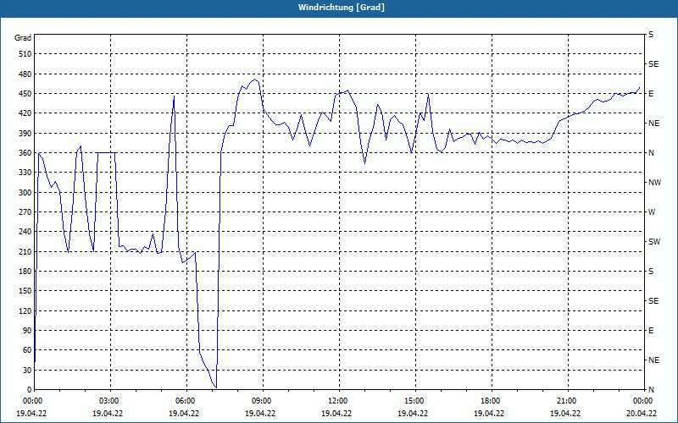The image size is (678, 423).
Task: Select the 06:00 time label
Action: click(186, 400)
